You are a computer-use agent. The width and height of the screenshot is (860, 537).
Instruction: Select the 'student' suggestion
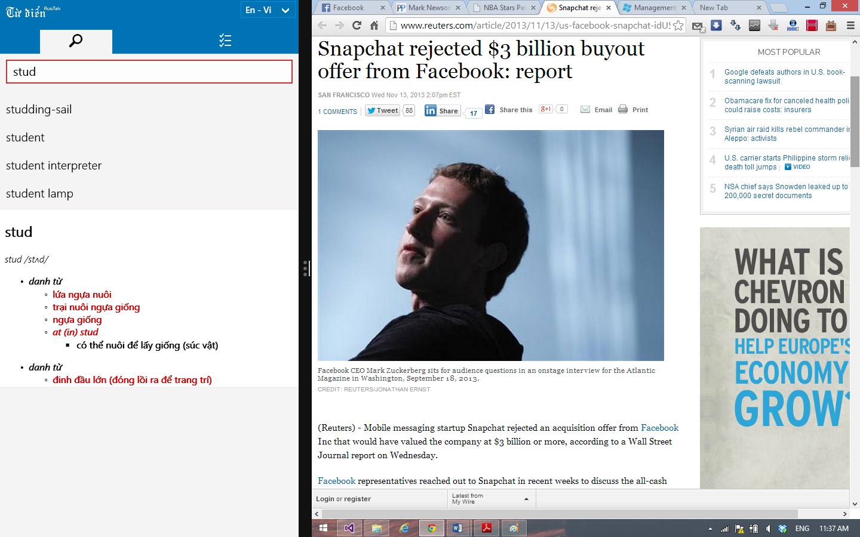point(25,137)
